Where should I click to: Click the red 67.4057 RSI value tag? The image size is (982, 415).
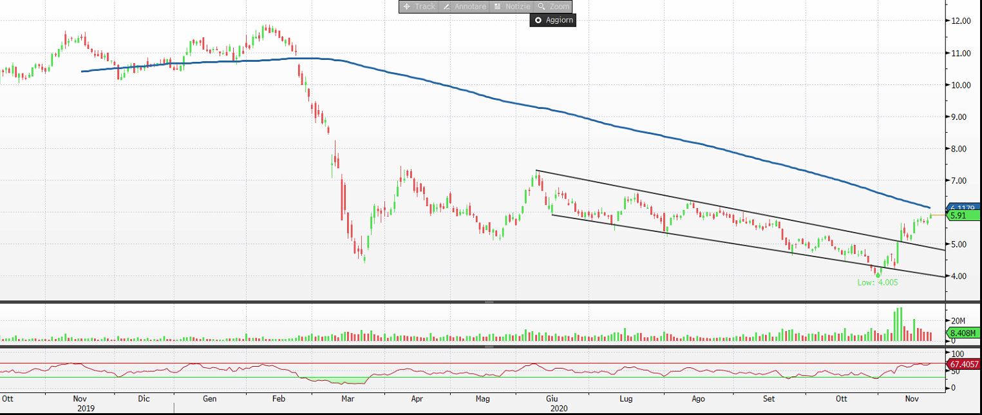(x=962, y=365)
